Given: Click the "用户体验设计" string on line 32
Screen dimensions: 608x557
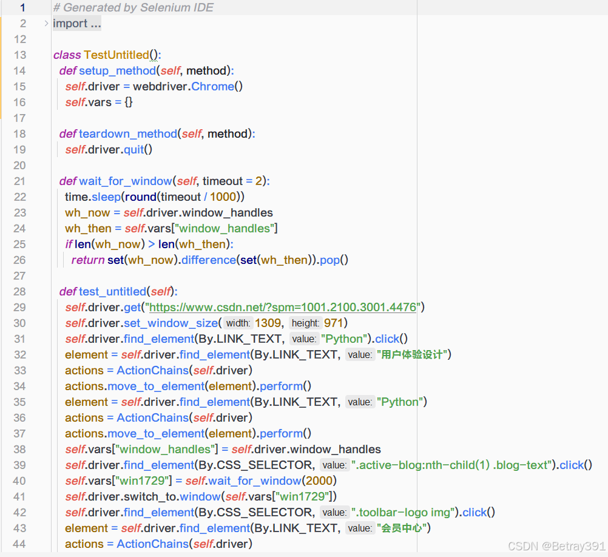Looking at the screenshot, I should pyautogui.click(x=412, y=355).
